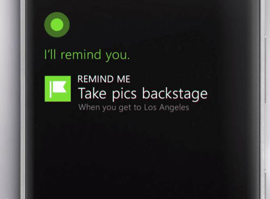Select the word "Take" in the reminder
Screen dimensions: 270x199
point(92,93)
